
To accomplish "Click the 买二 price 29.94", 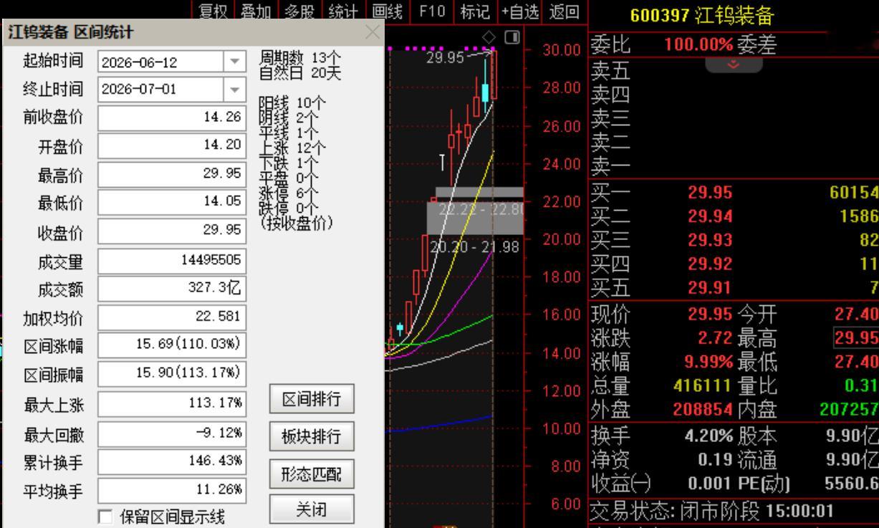I will point(710,216).
